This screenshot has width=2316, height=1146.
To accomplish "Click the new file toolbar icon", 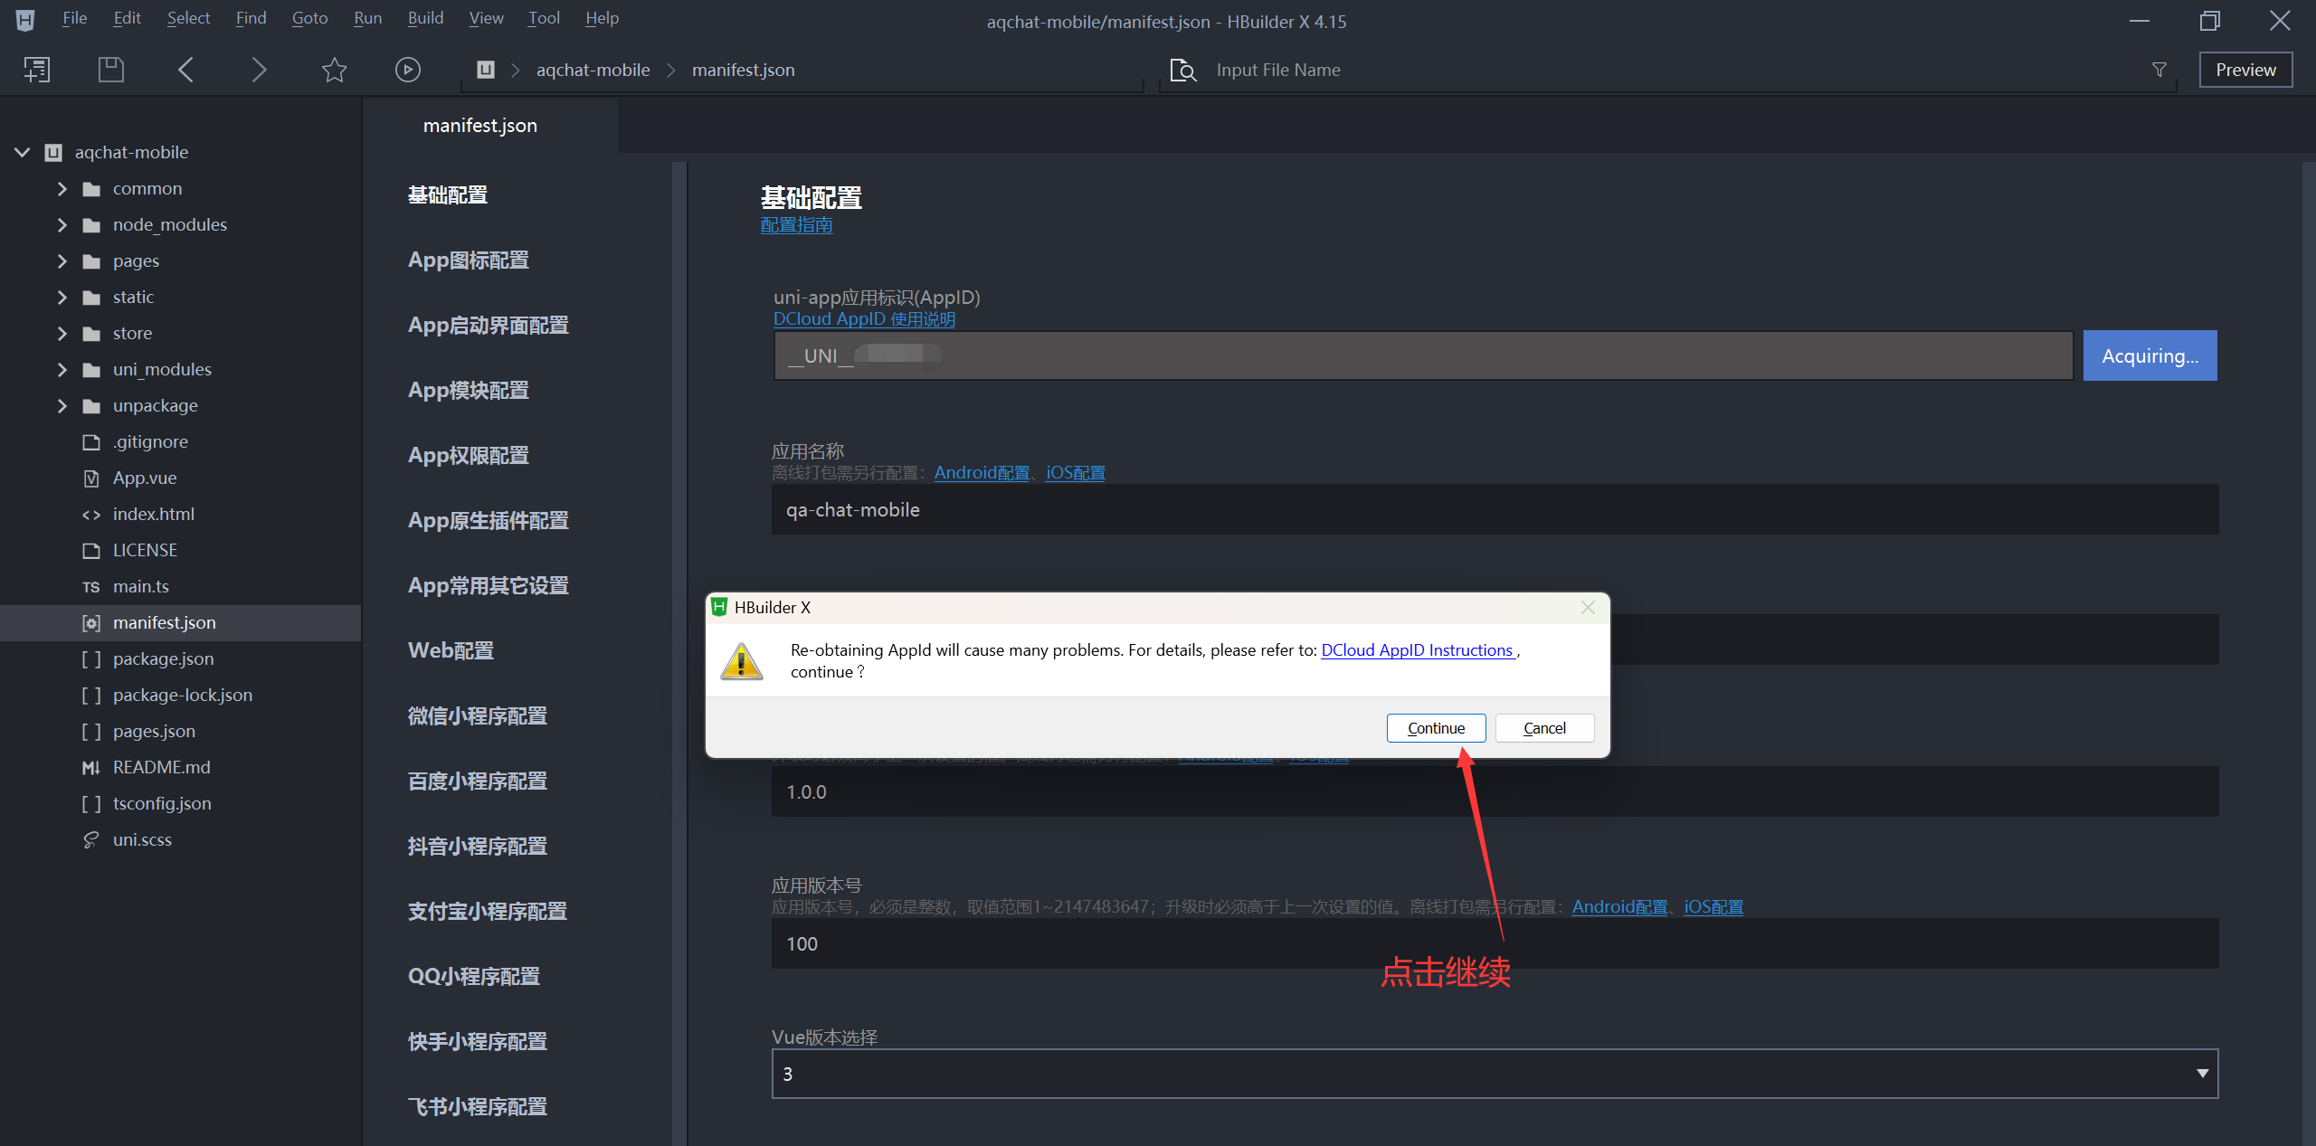I will tap(37, 70).
